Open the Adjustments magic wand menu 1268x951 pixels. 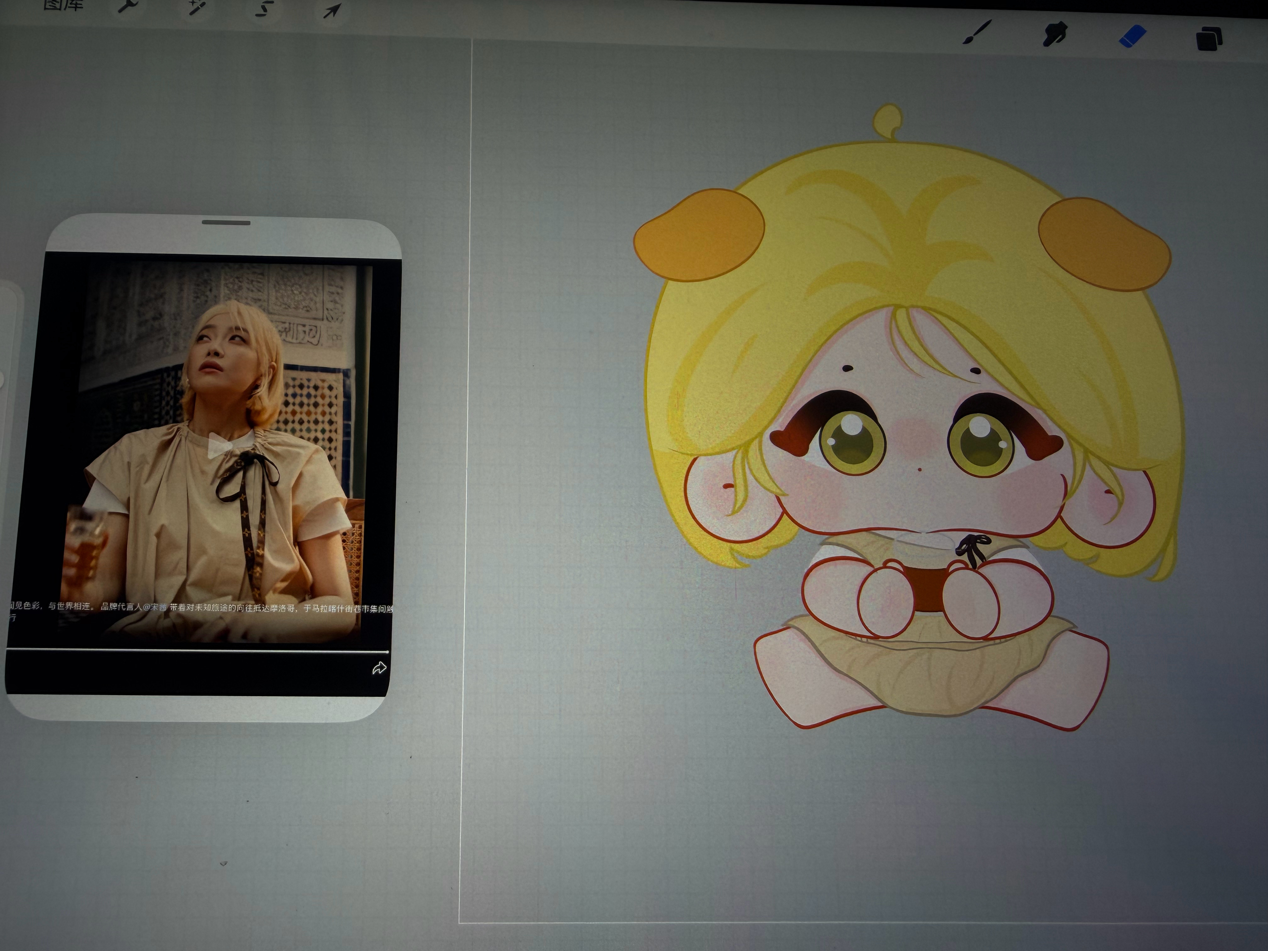pyautogui.click(x=197, y=7)
